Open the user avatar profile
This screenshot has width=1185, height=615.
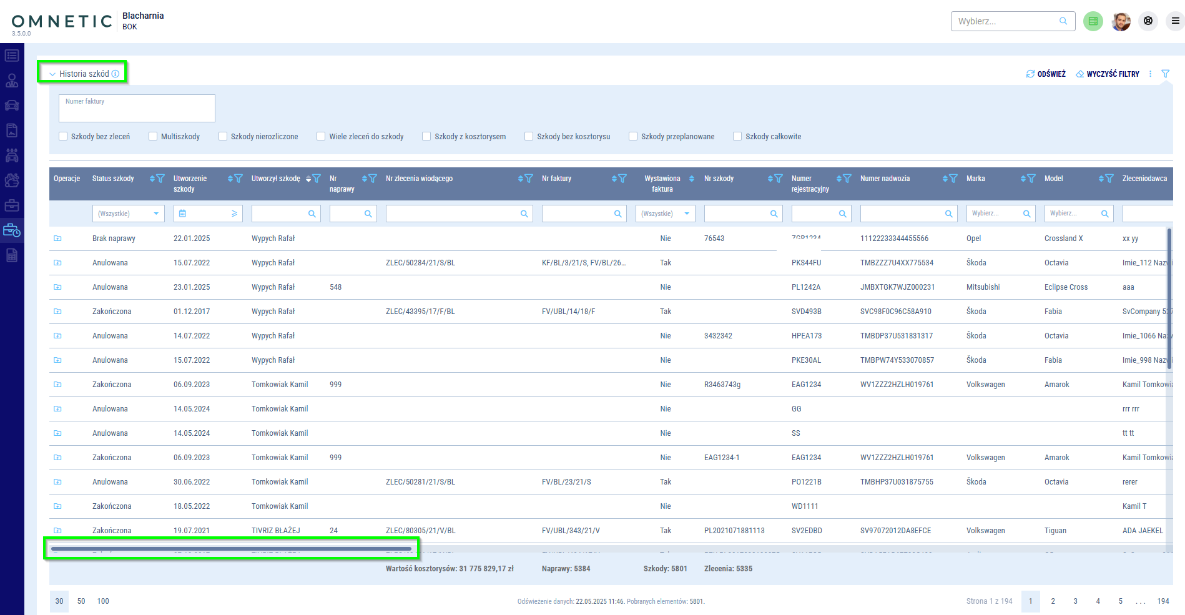click(1121, 21)
